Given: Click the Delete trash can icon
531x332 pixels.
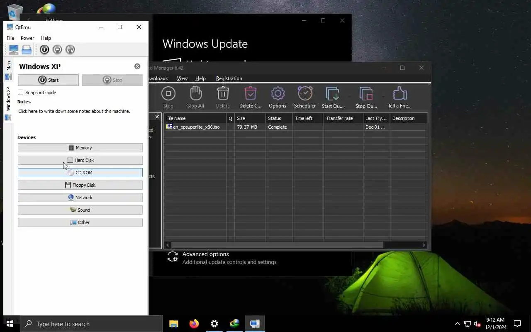Looking at the screenshot, I should pos(223,98).
